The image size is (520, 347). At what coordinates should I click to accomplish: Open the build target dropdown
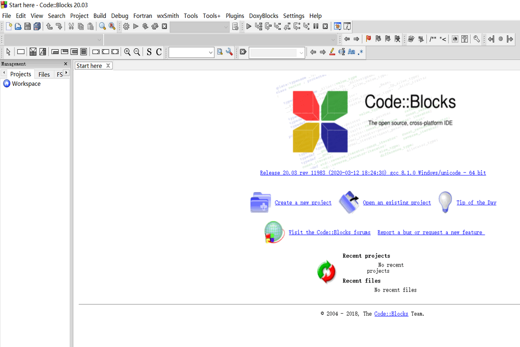[x=200, y=27]
